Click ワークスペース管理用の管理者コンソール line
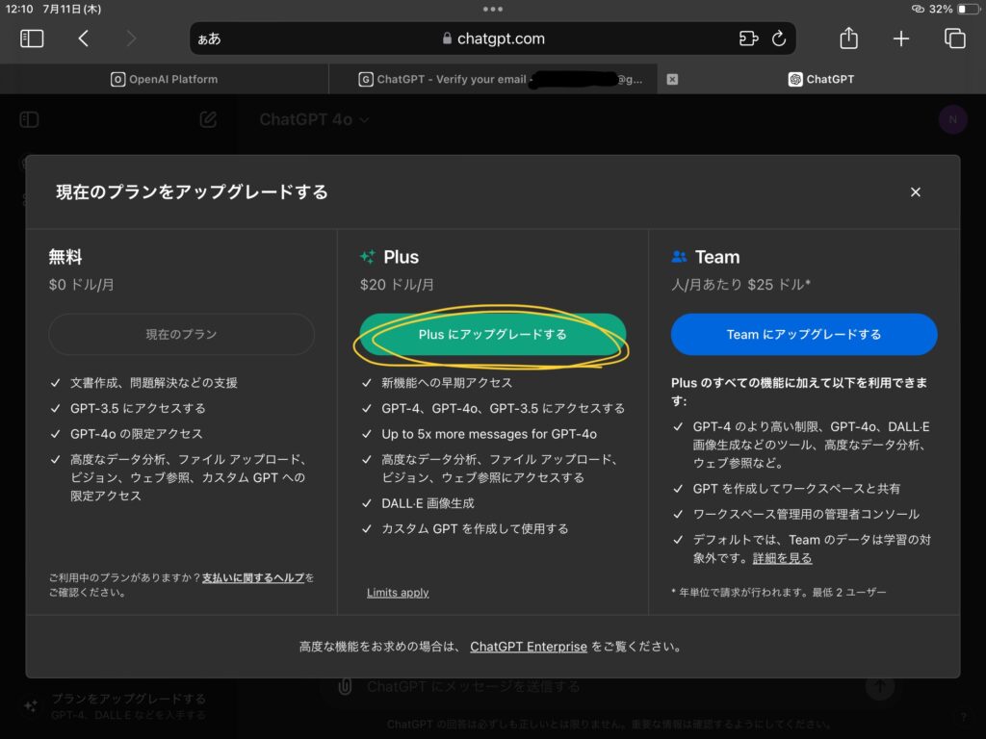This screenshot has width=986, height=739. 806,515
